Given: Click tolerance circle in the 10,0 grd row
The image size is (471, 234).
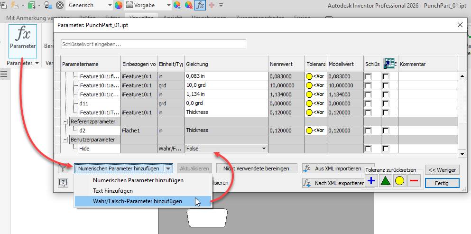Looking at the screenshot, I should pyautogui.click(x=309, y=85).
